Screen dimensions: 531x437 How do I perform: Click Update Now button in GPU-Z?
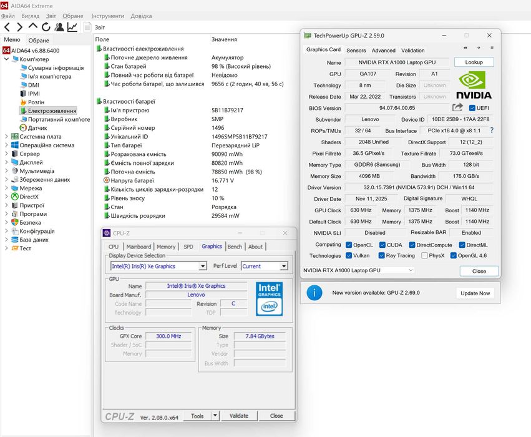475,293
